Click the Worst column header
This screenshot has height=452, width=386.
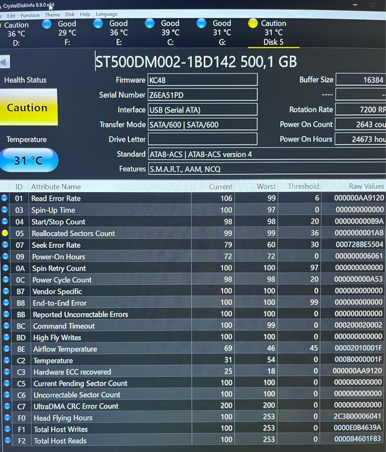(x=266, y=187)
